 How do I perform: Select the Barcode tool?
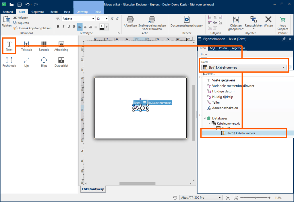(x=44, y=46)
